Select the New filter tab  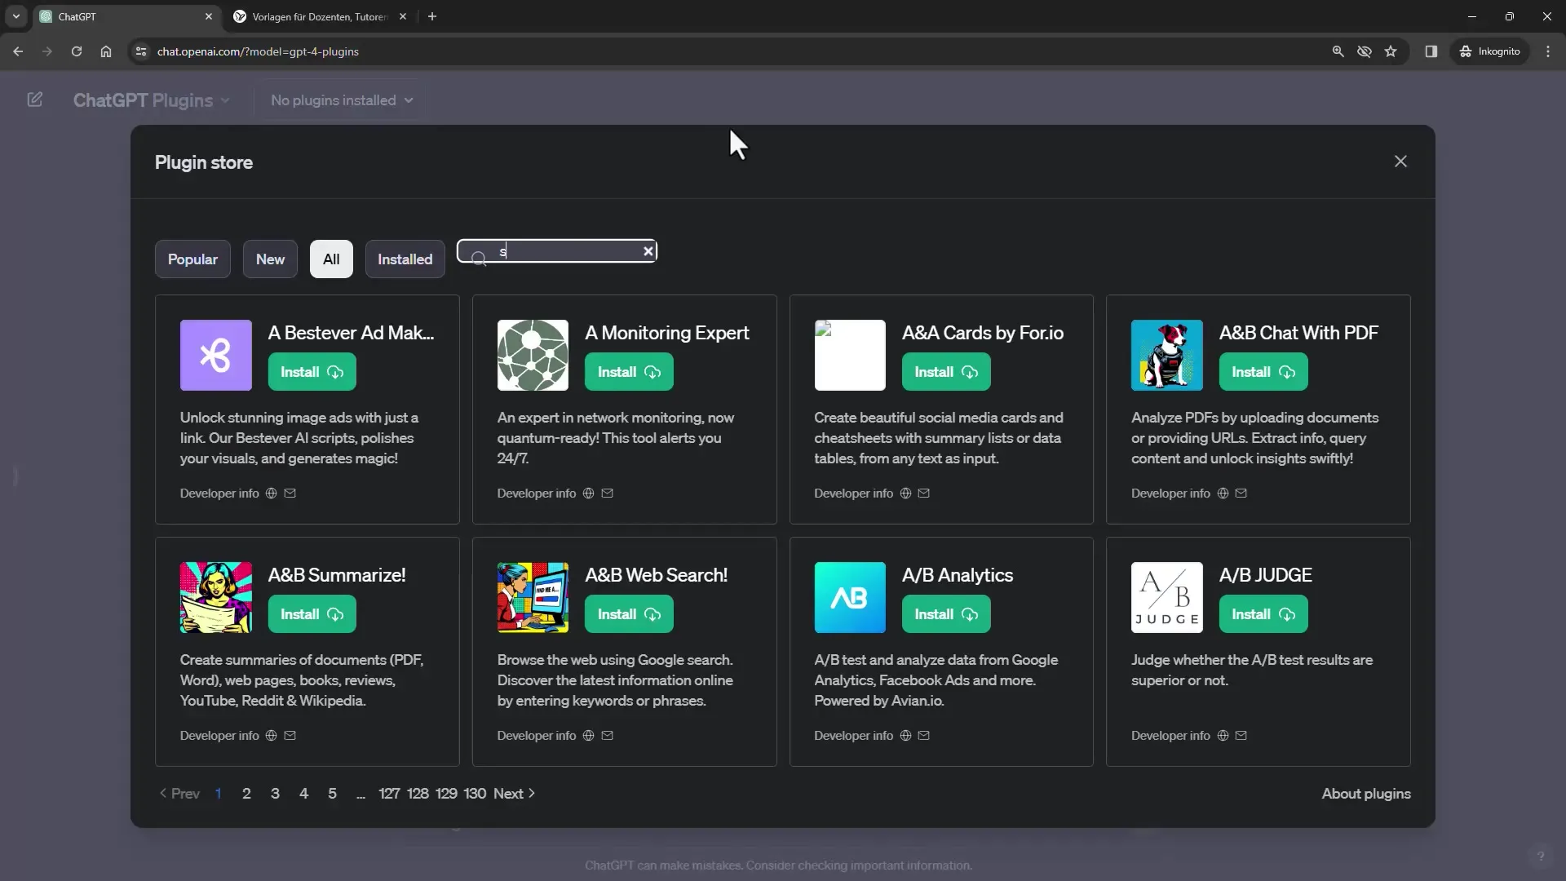click(270, 259)
